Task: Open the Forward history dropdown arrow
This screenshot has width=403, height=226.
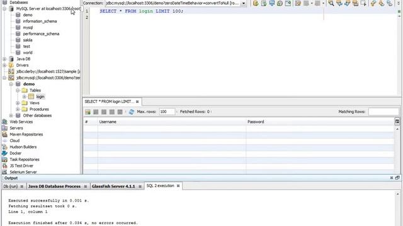Action: [323, 3]
